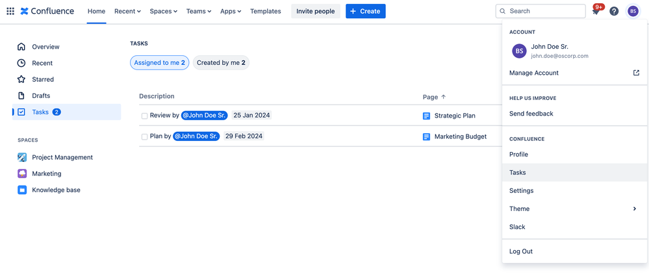This screenshot has width=649, height=276.
Task: Click the Create button
Action: (x=366, y=11)
